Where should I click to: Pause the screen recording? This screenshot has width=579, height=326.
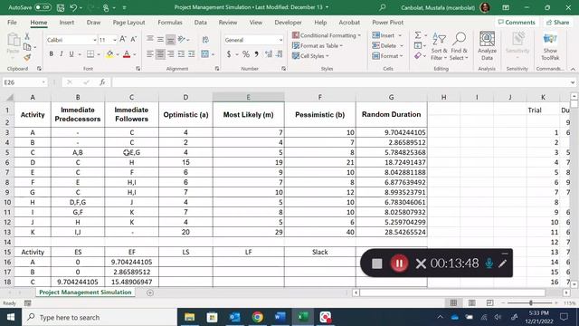coord(399,264)
